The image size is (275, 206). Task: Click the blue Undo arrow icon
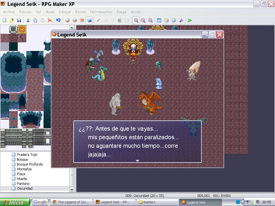[58, 20]
